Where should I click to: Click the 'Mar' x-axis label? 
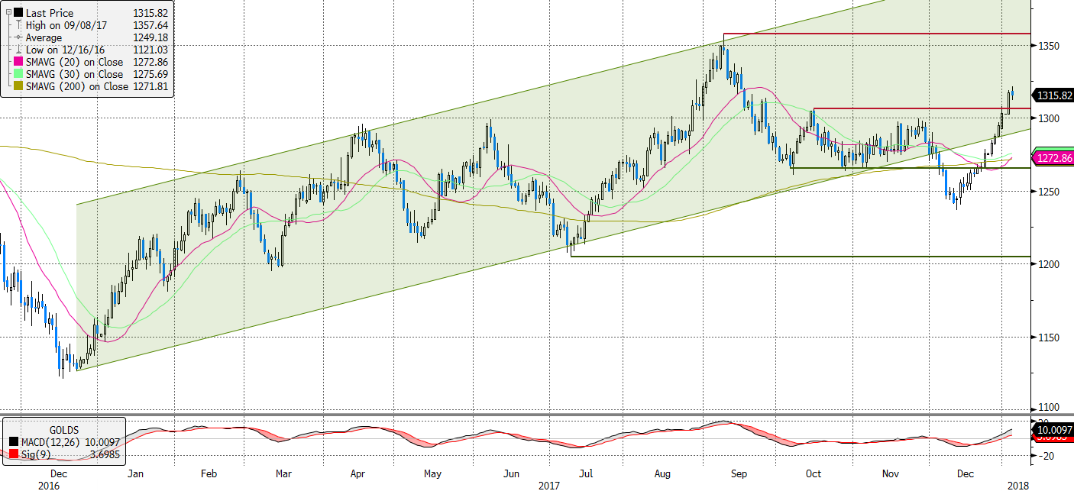point(283,473)
